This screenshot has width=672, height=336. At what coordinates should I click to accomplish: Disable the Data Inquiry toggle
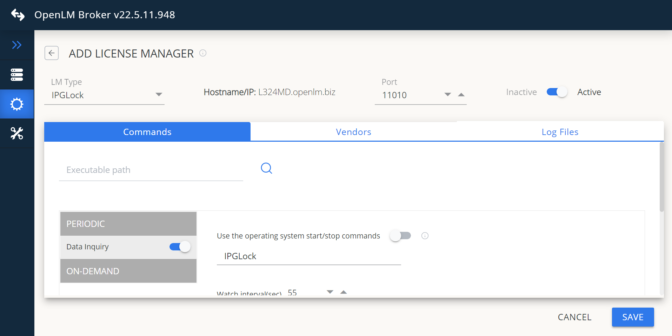pyautogui.click(x=179, y=247)
